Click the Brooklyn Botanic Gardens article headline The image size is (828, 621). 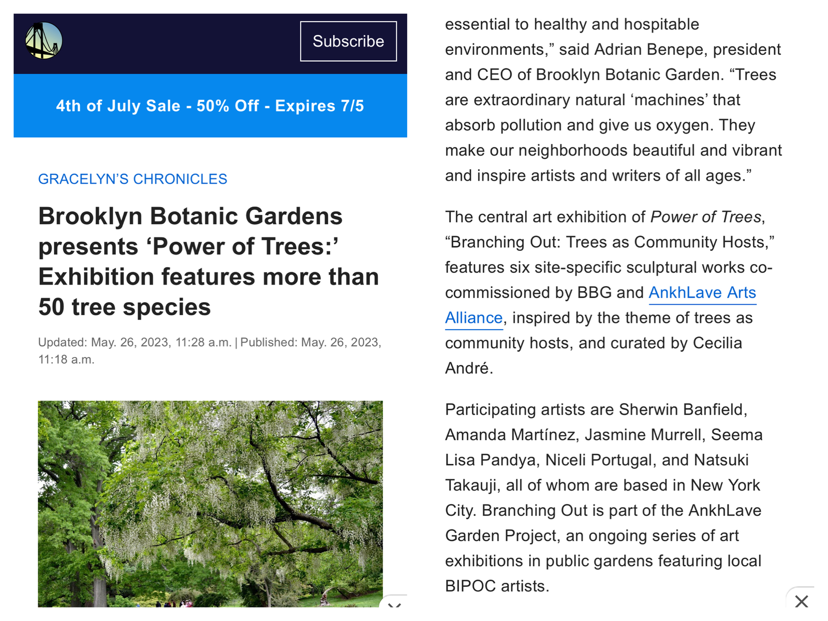pyautogui.click(x=209, y=261)
